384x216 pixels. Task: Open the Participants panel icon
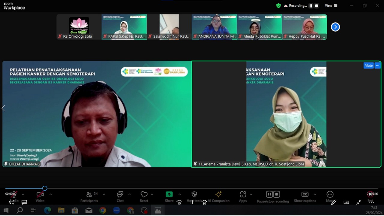tap(89, 194)
